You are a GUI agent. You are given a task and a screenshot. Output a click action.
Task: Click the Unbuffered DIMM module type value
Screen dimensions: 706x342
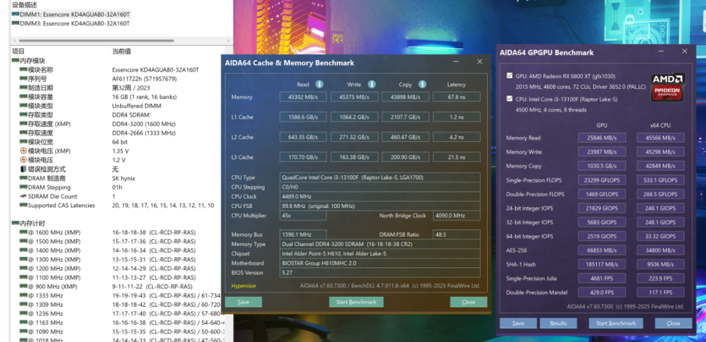click(x=137, y=106)
